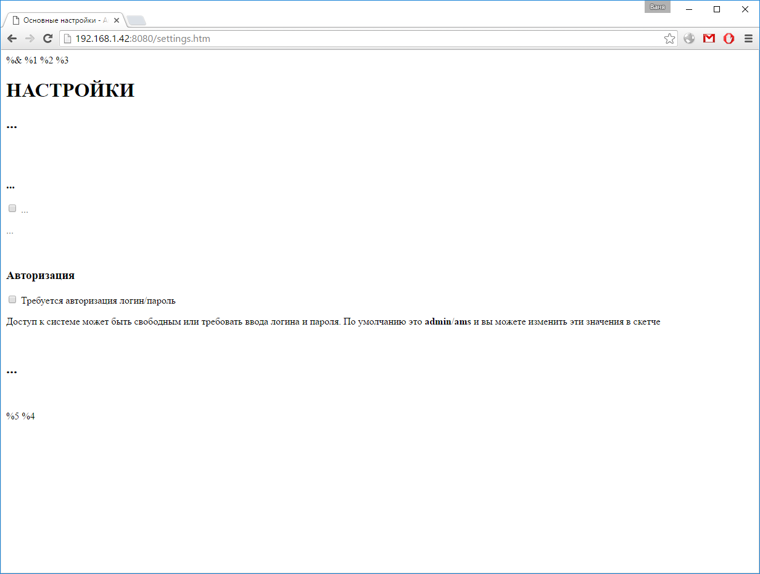Open a new tab with the blank tab button
The image size is (760, 574).
coord(136,21)
